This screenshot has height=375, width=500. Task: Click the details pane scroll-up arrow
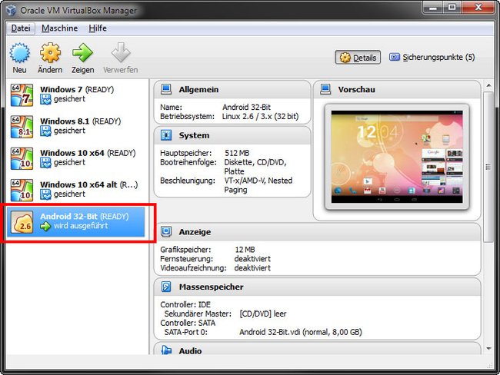pyautogui.click(x=488, y=85)
